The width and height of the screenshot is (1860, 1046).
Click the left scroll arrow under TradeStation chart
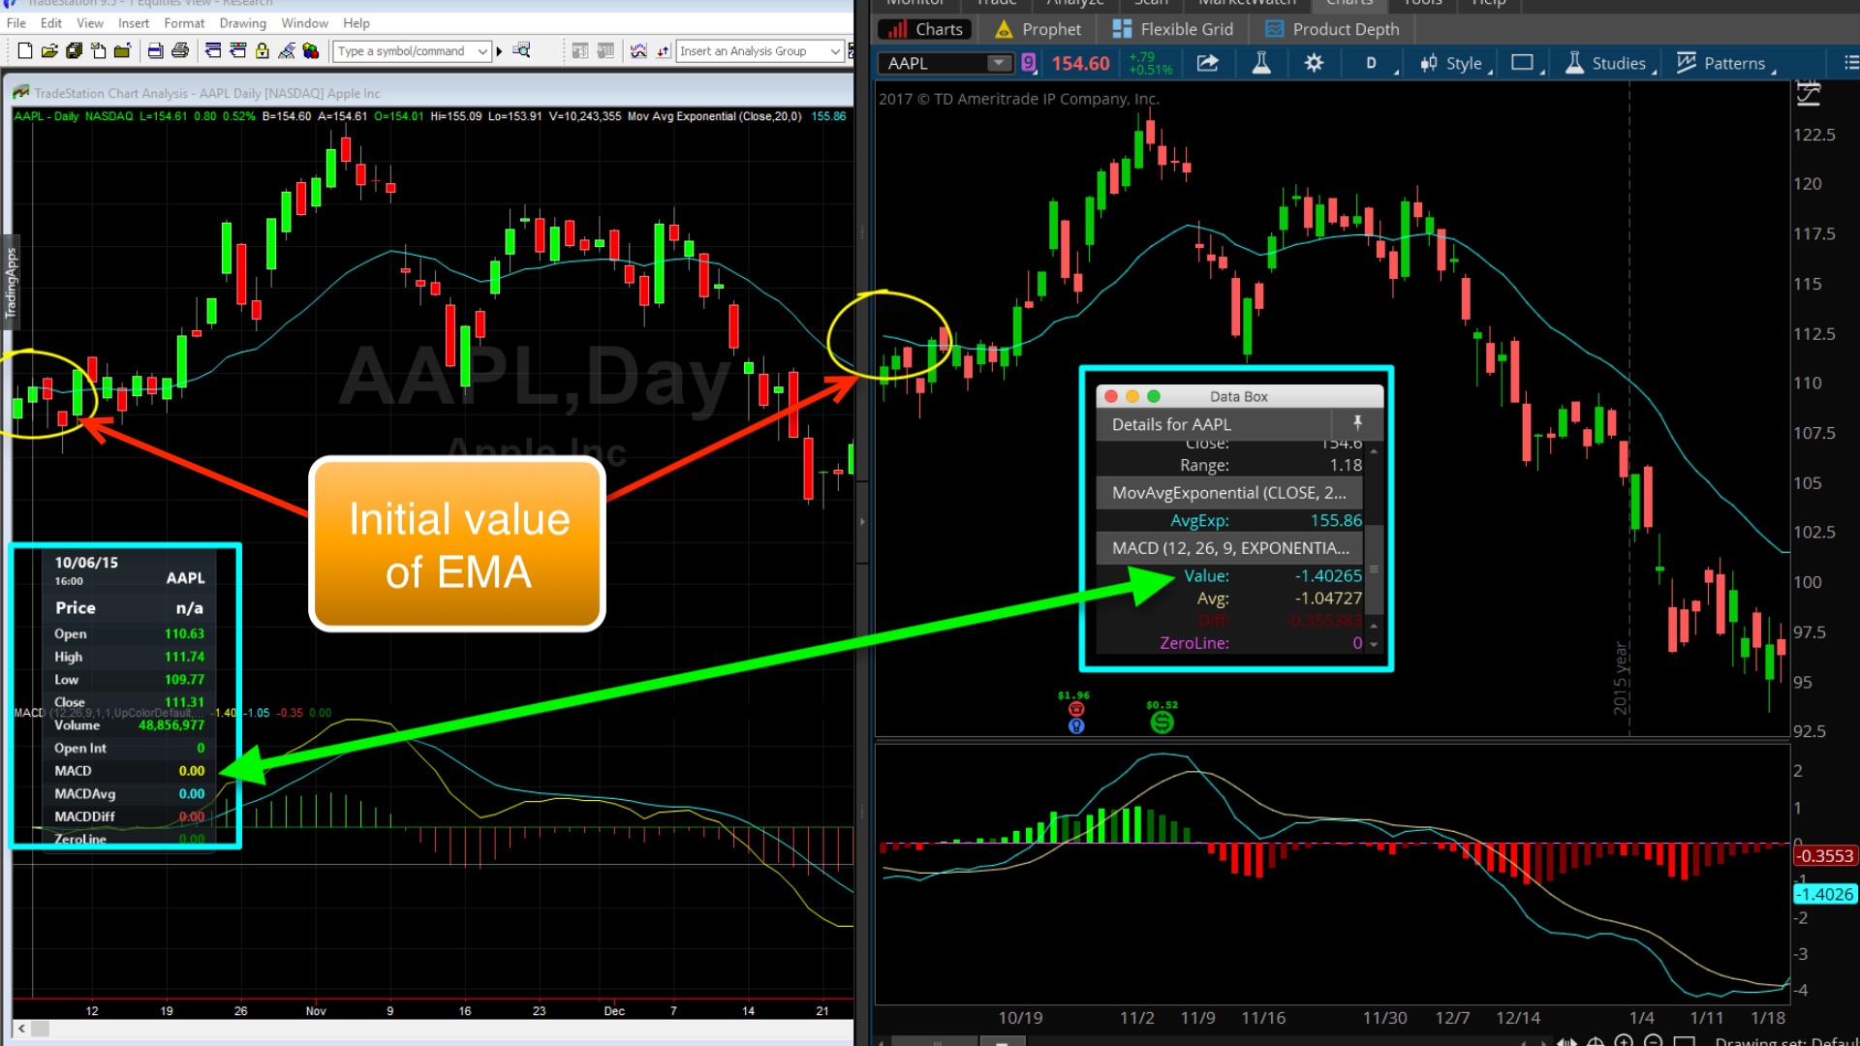pyautogui.click(x=21, y=1028)
